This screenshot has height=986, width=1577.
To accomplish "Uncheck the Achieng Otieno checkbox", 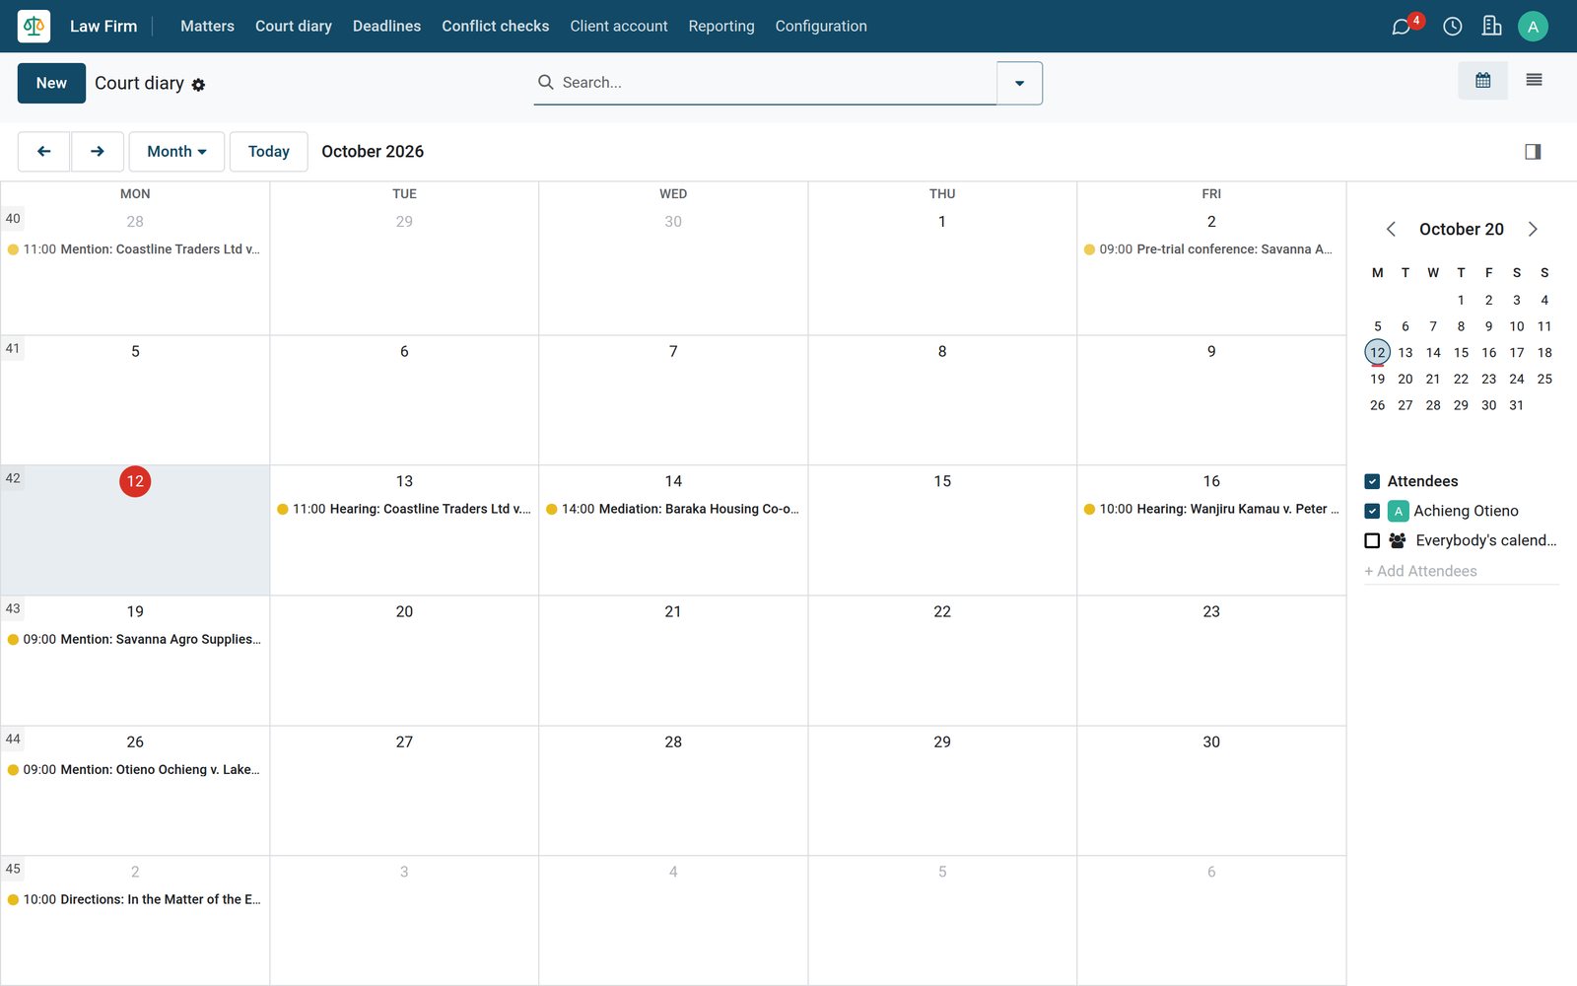I will coord(1372,511).
